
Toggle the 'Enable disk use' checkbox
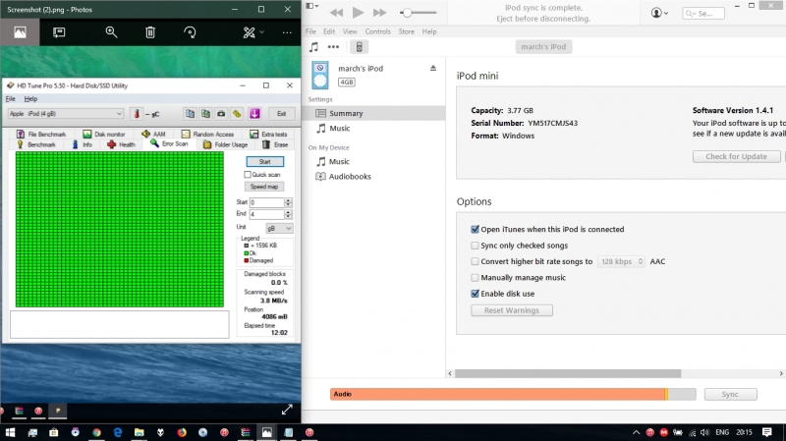(x=476, y=294)
